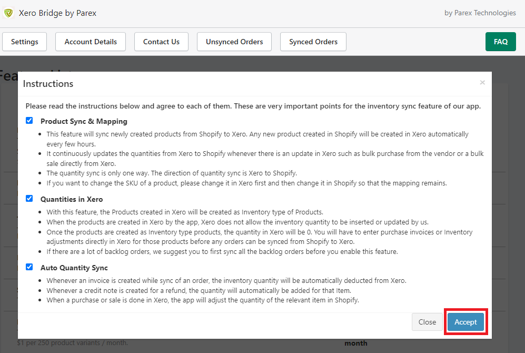The width and height of the screenshot is (525, 353).
Task: Go to Account Details
Action: (91, 42)
